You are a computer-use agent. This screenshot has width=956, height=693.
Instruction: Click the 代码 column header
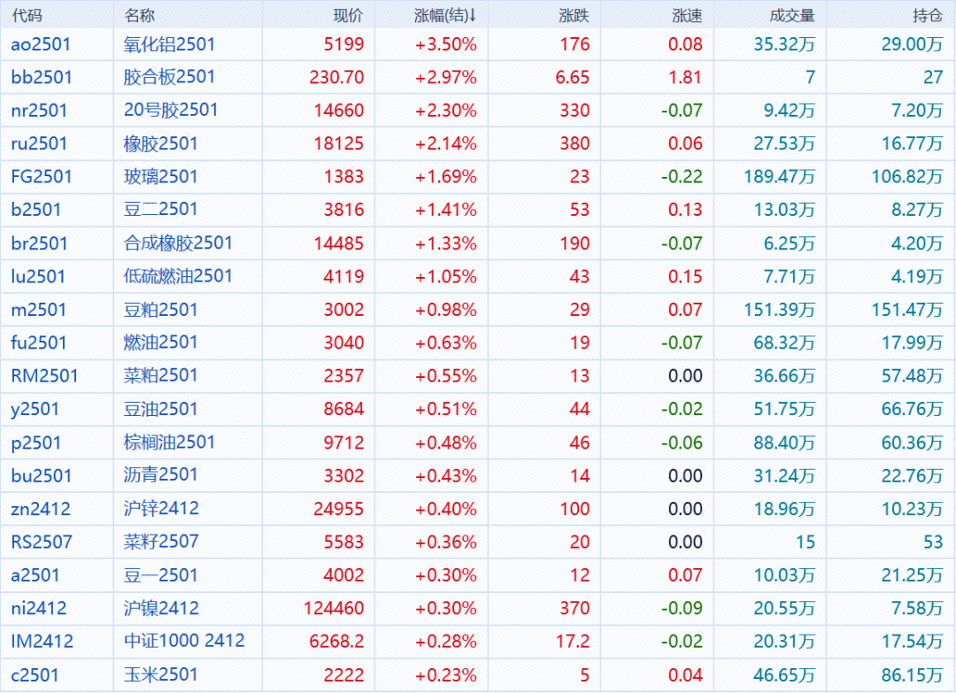[27, 15]
